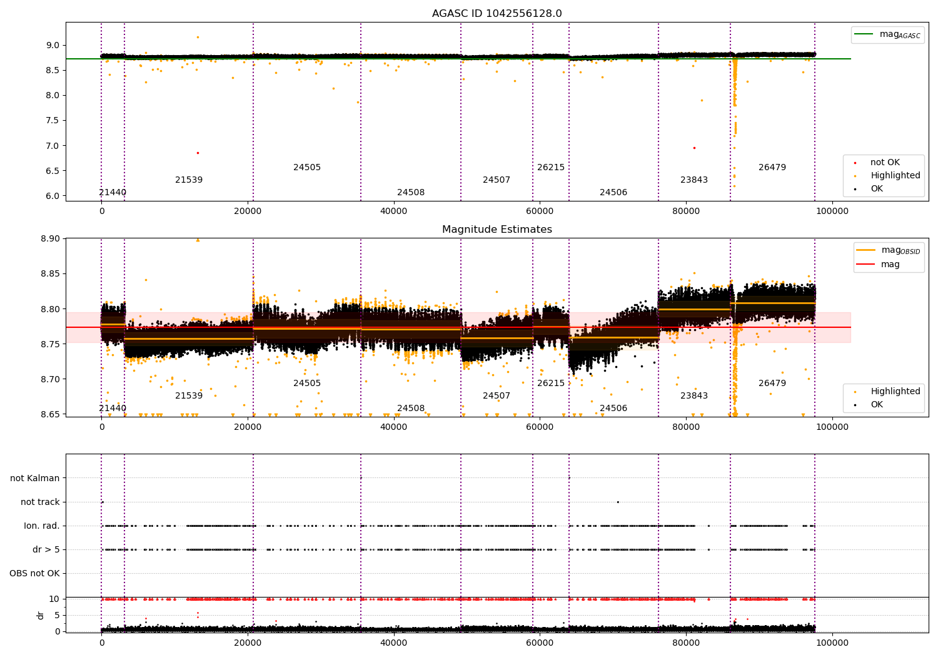Click the title 'AGASC ID 1042556128.0'
The height and width of the screenshot is (657, 938).
tap(497, 14)
